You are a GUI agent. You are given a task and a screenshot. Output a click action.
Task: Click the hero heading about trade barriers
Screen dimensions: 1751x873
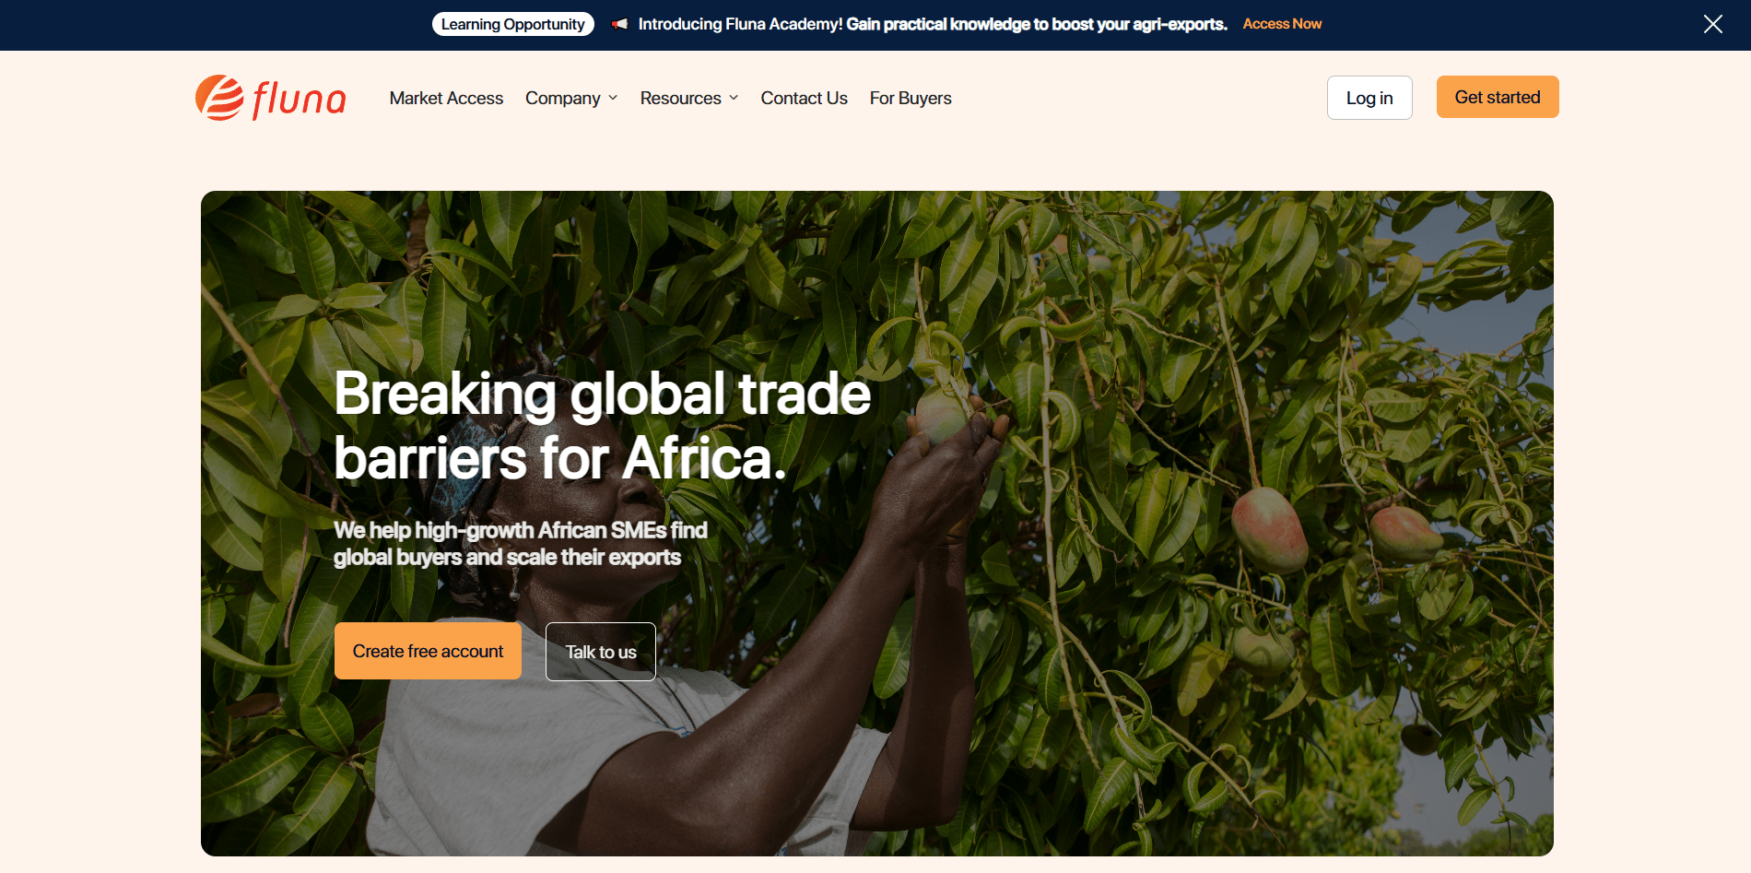602,425
